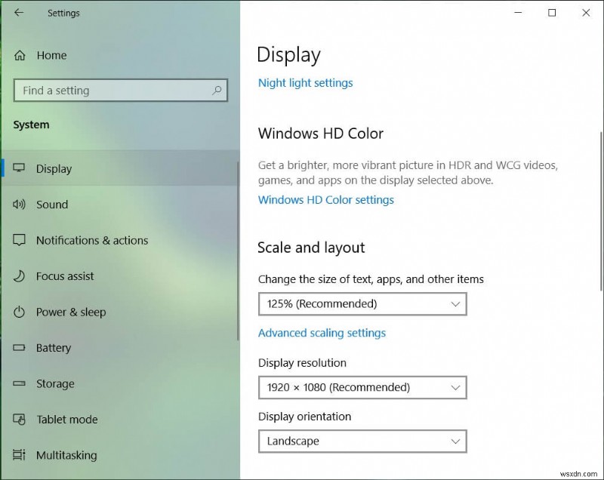Screen dimensions: 604x480
Task: Click the Windows HD Color heading
Action: point(320,134)
